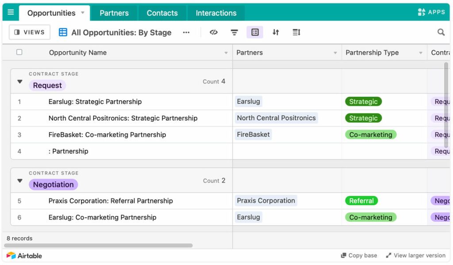Collapse the Negotiation group

tap(19, 181)
